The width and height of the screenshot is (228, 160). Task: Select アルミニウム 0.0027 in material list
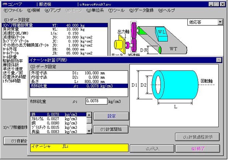(x=58, y=119)
